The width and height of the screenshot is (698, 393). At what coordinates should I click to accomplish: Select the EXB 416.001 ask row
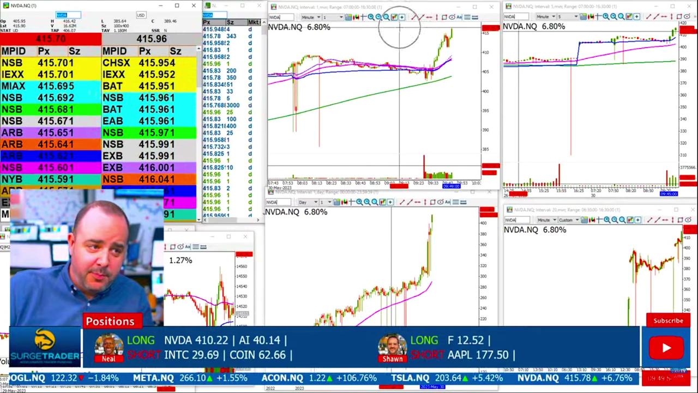(149, 168)
